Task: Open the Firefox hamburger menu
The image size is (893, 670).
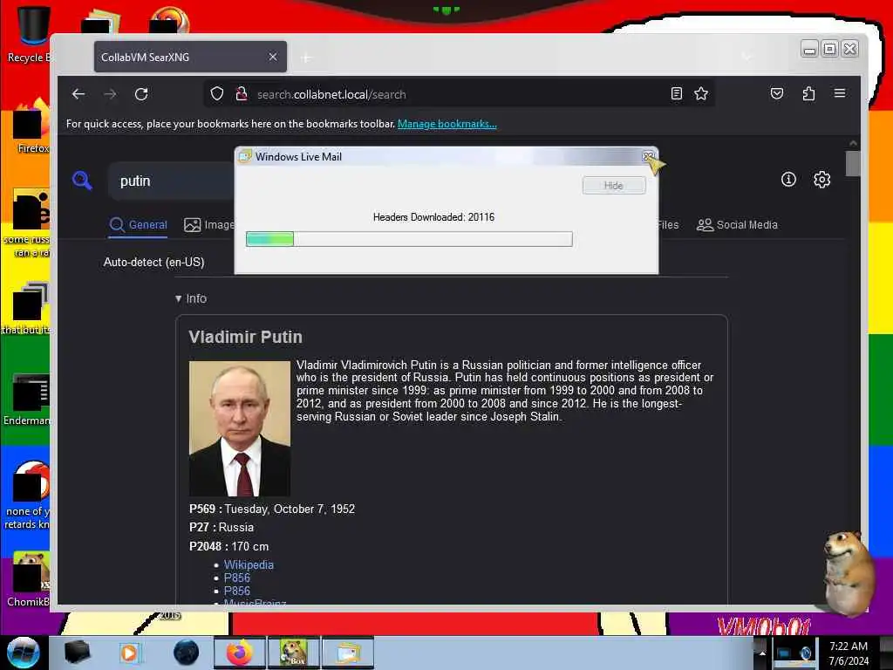Action: click(x=840, y=93)
